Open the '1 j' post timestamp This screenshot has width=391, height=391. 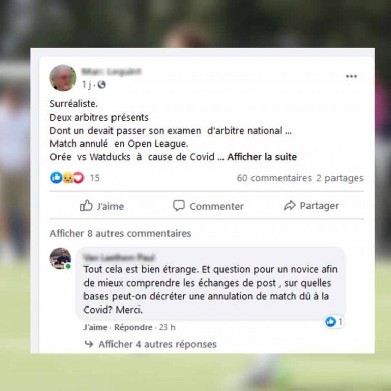87,85
